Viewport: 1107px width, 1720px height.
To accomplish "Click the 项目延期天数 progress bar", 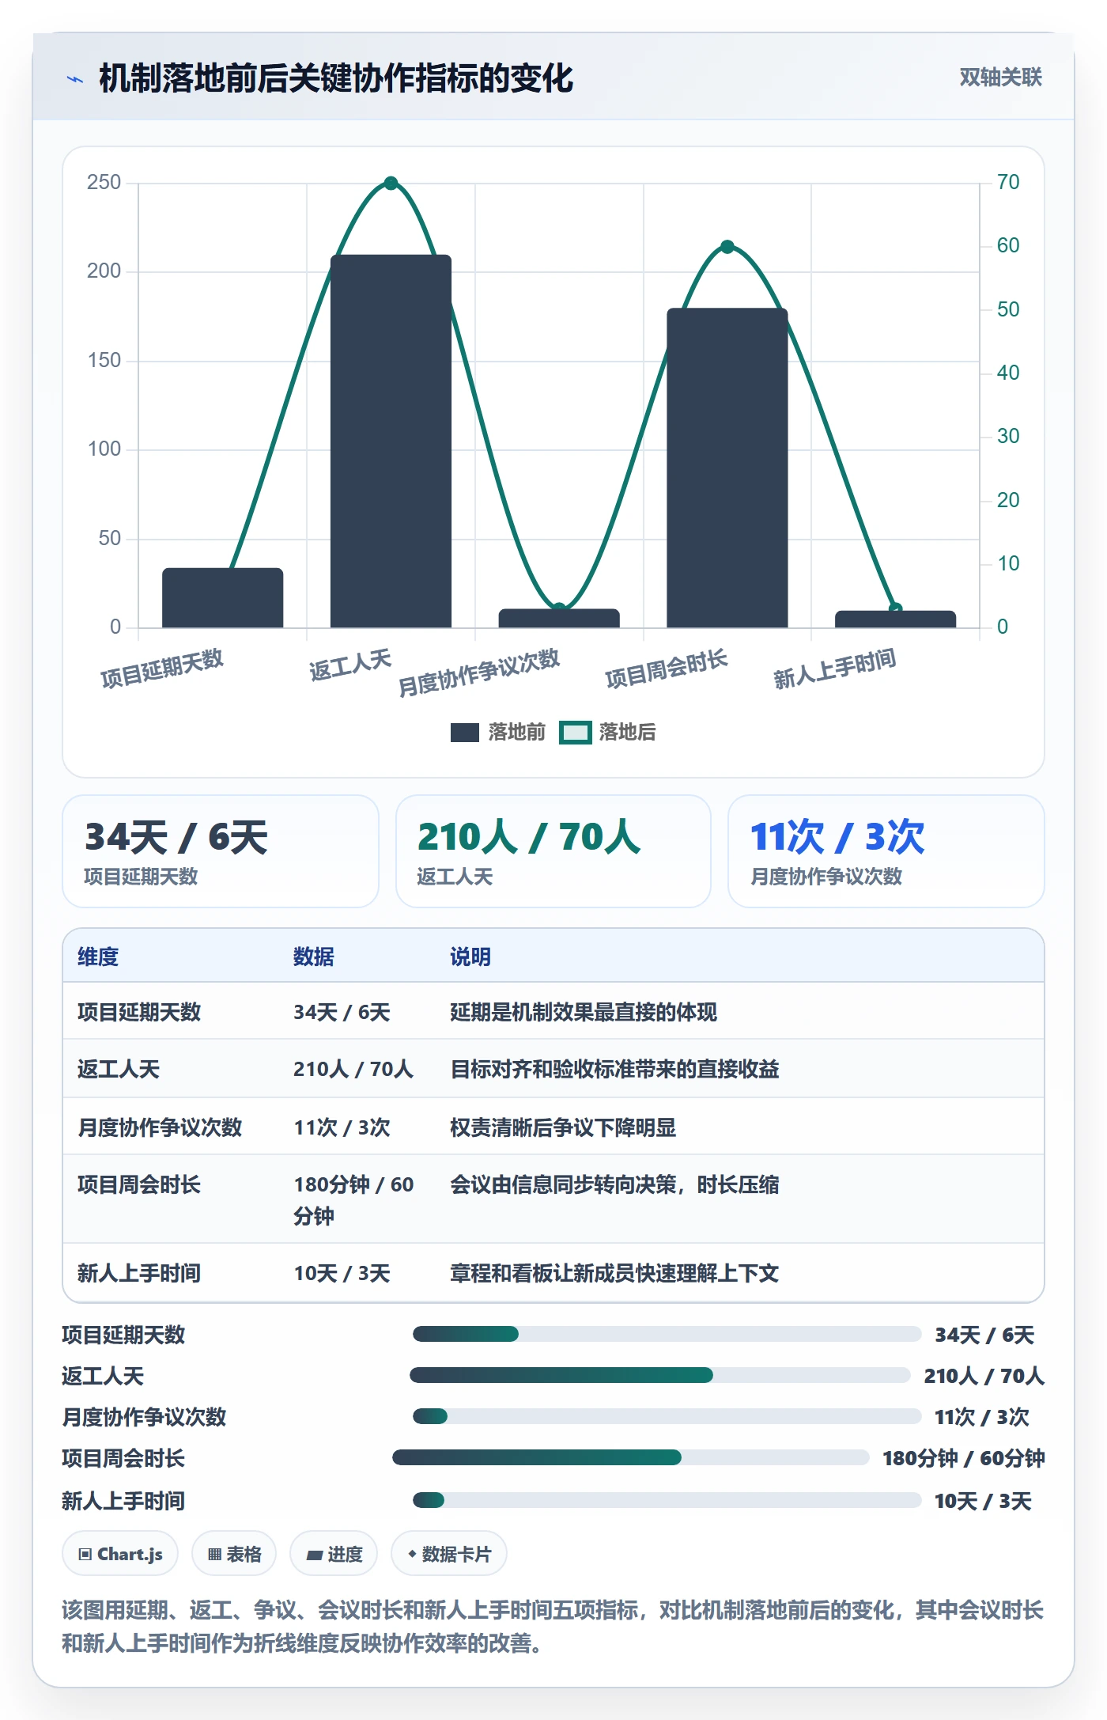I will click(667, 1335).
